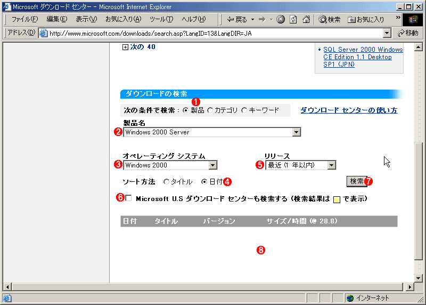Image resolution: width=426 pixels, height=305 pixels.
Task: Open the ツール(T) menu
Action: tap(161, 19)
